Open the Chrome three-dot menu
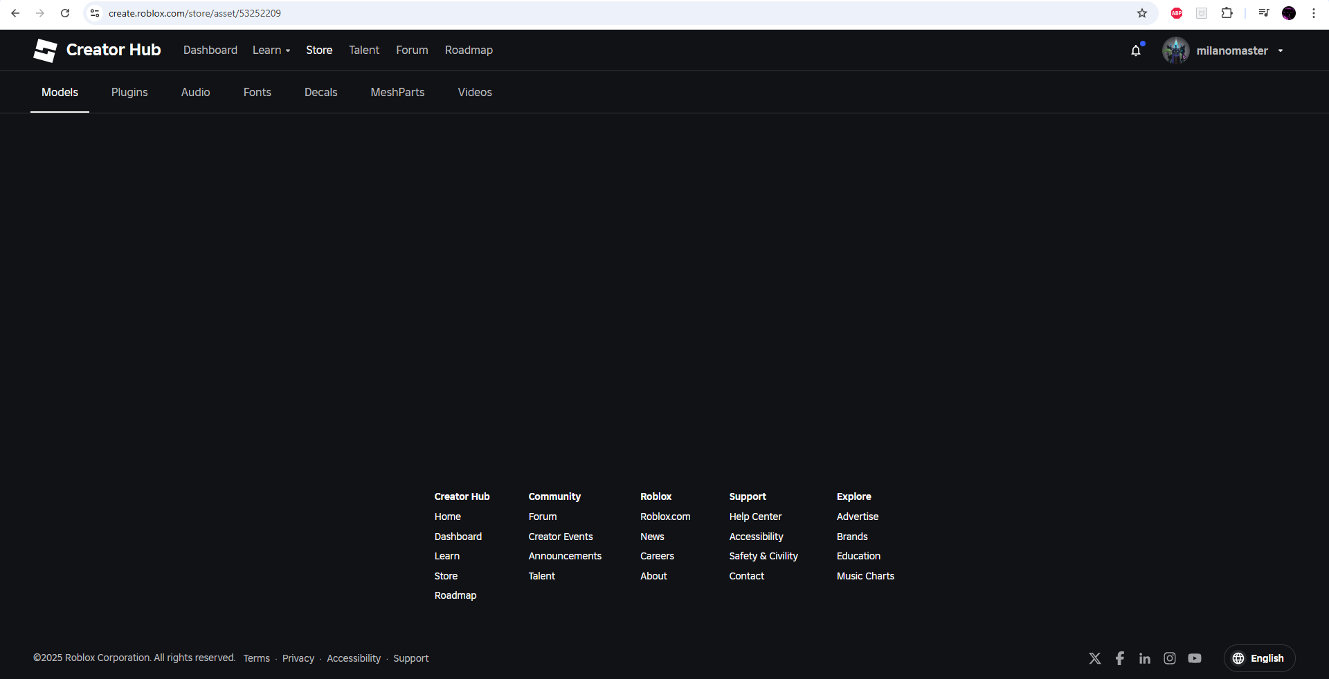The image size is (1329, 679). (1314, 13)
